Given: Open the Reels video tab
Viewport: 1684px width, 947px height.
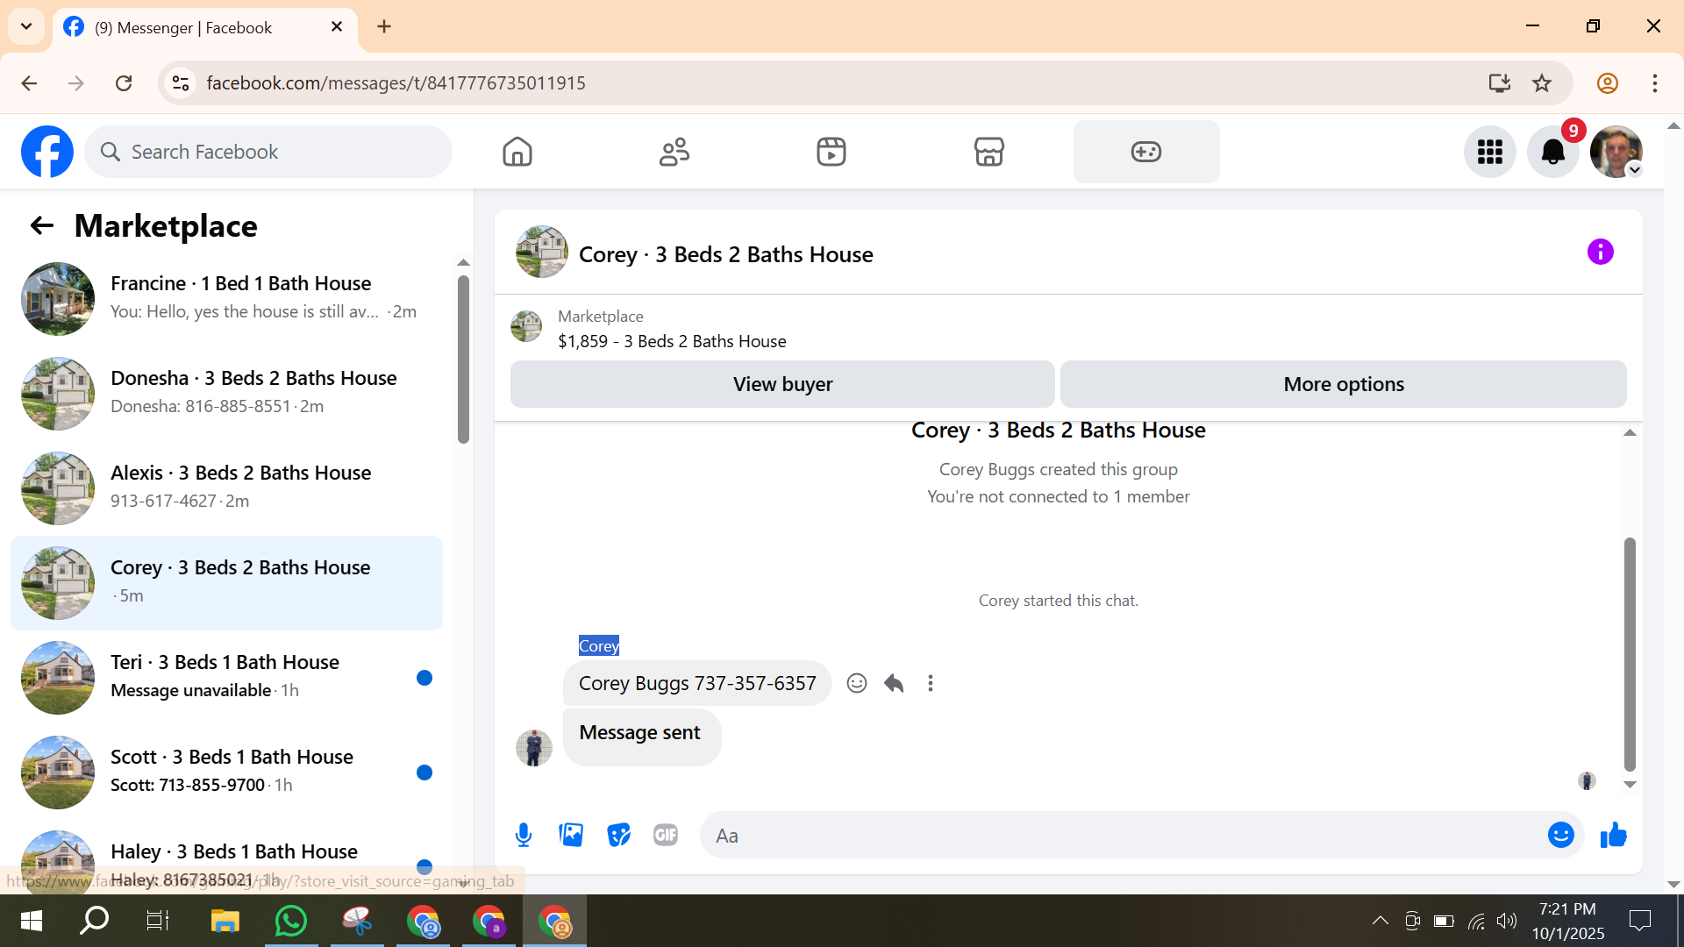Looking at the screenshot, I should point(831,152).
